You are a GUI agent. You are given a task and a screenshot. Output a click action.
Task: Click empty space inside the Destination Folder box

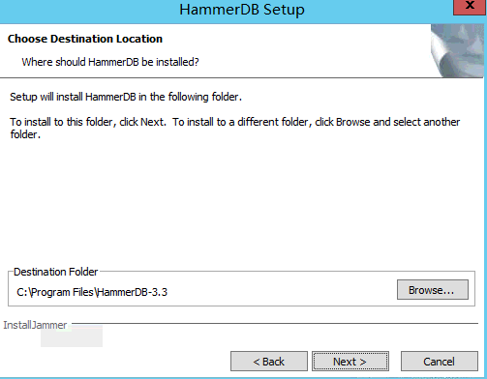[281, 292]
